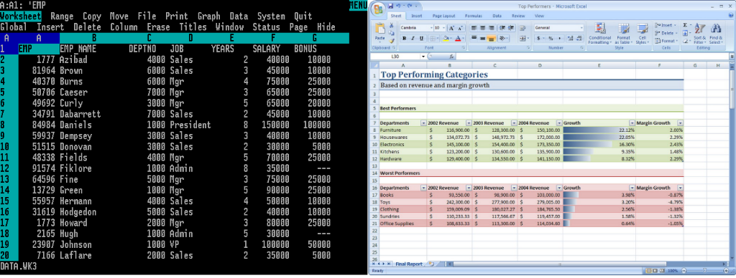Open Sort & Filter dropdown

pos(699,34)
